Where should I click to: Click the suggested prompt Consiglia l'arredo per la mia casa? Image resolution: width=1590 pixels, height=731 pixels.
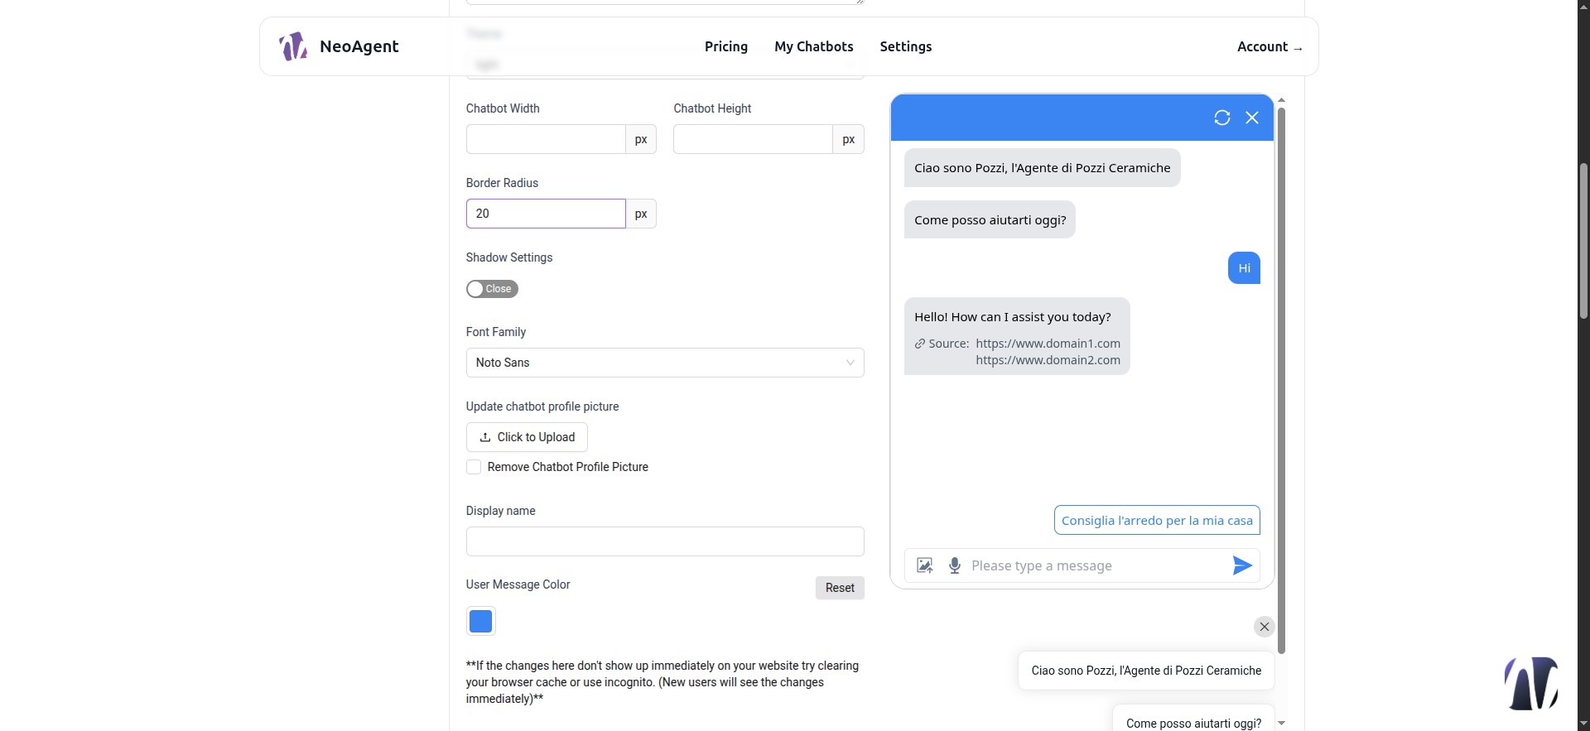pos(1157,520)
